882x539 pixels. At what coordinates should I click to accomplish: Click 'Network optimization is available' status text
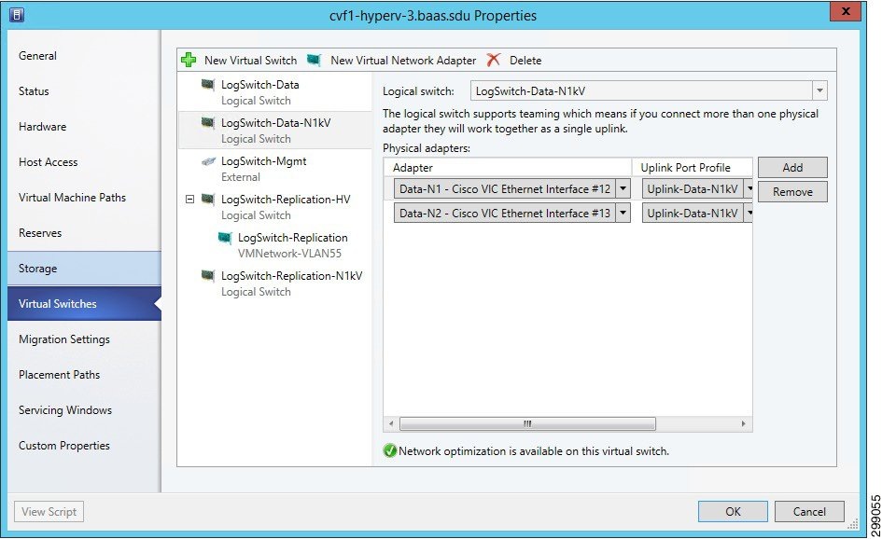(534, 450)
